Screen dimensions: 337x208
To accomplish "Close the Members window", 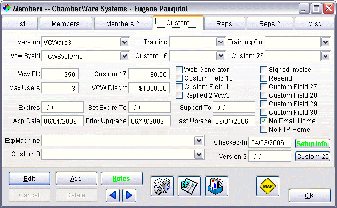I will 329,9.
